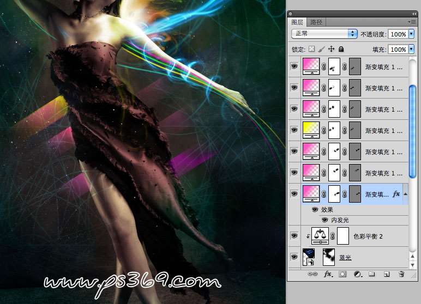Click the 蓝光 layer mask thumbnail
421x304 pixels.
[x=329, y=256]
